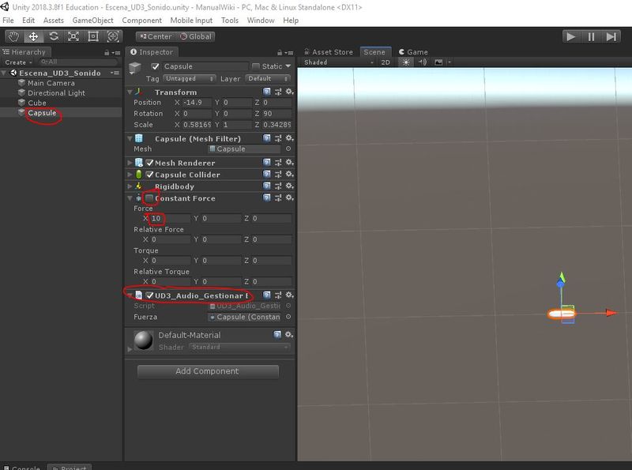Open the Tag Untagged dropdown
632x470 pixels.
point(190,79)
